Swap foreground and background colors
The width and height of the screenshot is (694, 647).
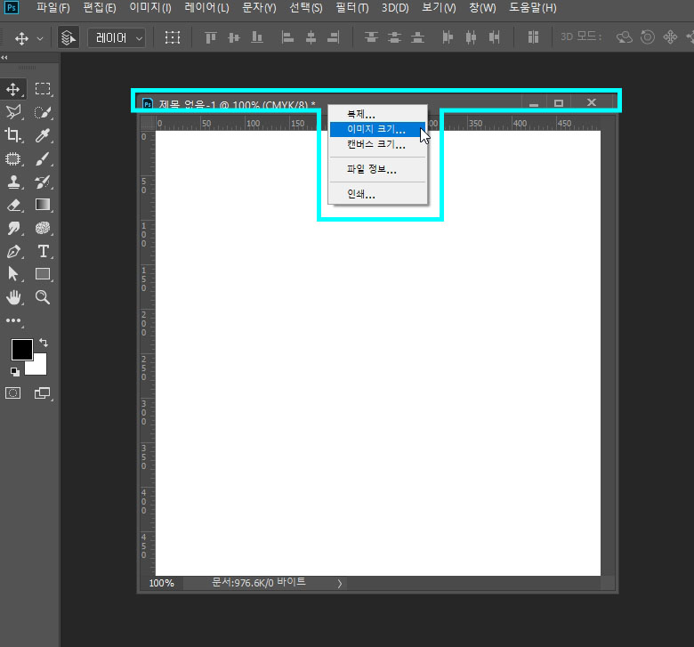44,343
